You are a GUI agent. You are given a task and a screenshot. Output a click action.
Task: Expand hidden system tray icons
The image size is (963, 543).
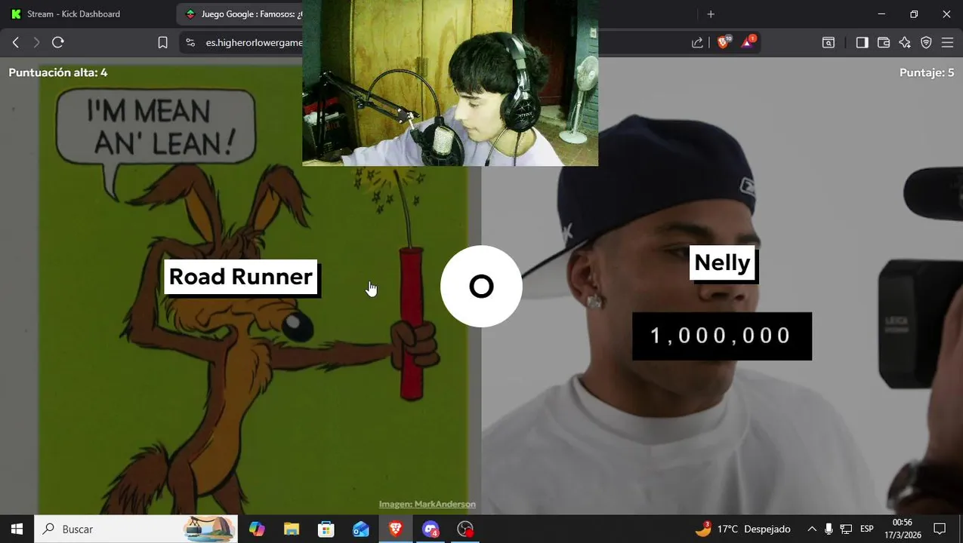click(x=812, y=529)
